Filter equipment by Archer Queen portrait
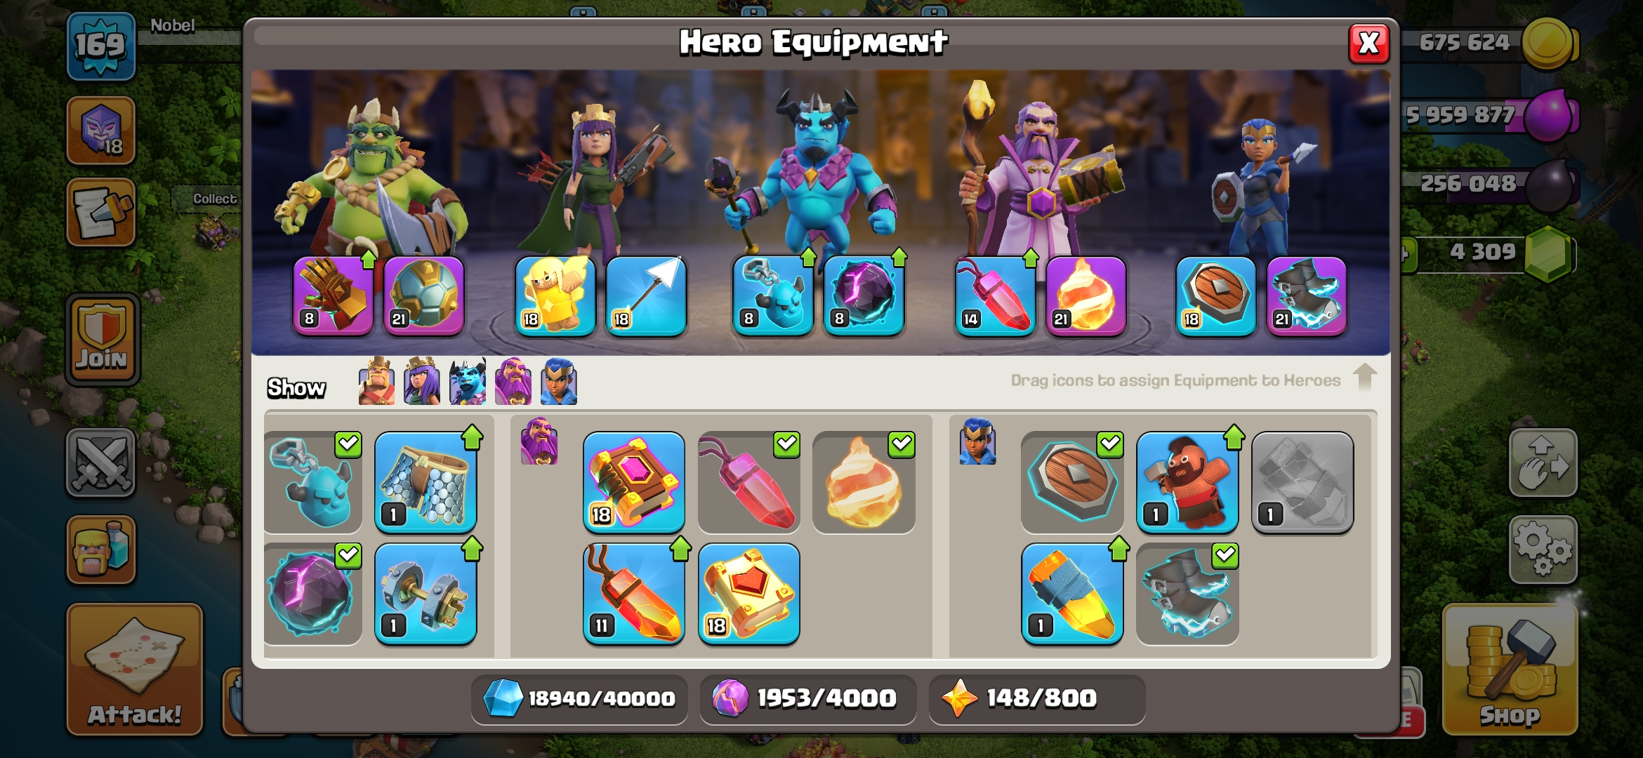The width and height of the screenshot is (1643, 758). (422, 381)
